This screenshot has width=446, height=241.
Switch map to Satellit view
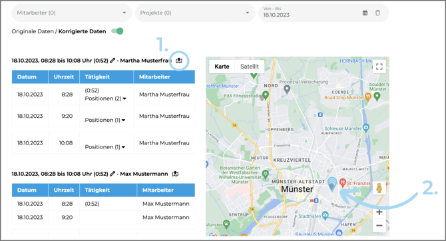[250, 67]
